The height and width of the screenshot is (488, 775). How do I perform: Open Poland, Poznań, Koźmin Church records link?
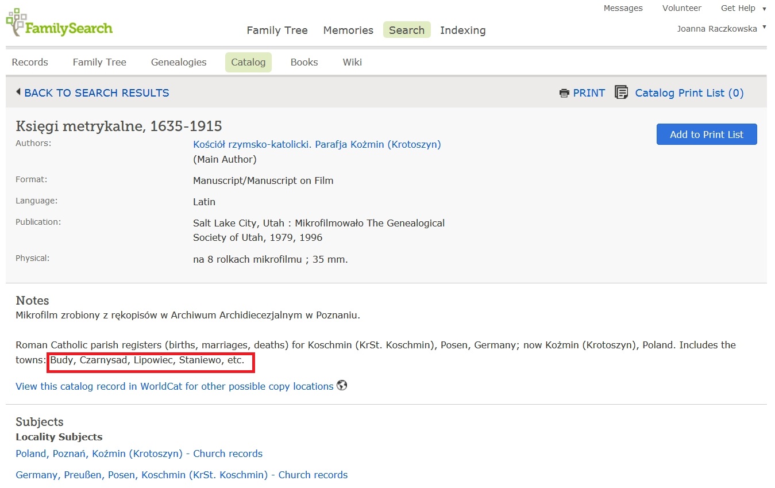tap(139, 454)
